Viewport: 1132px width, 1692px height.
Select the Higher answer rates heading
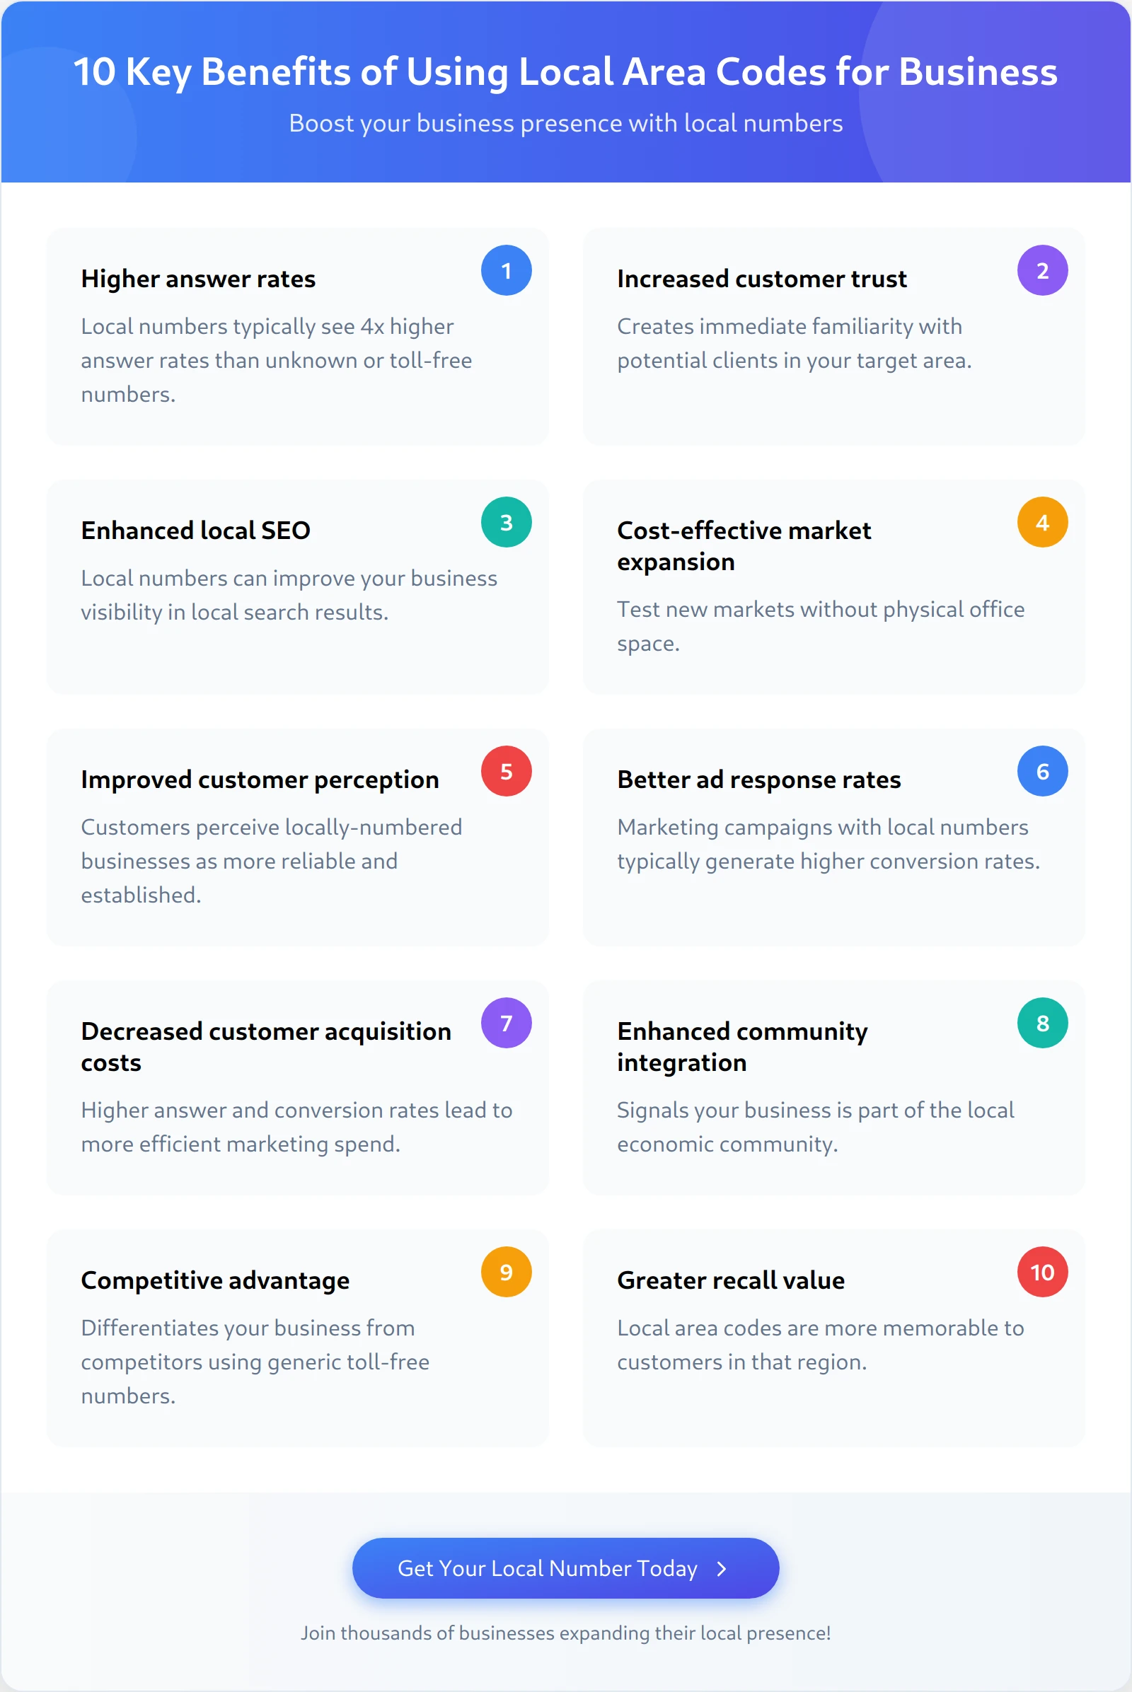198,279
